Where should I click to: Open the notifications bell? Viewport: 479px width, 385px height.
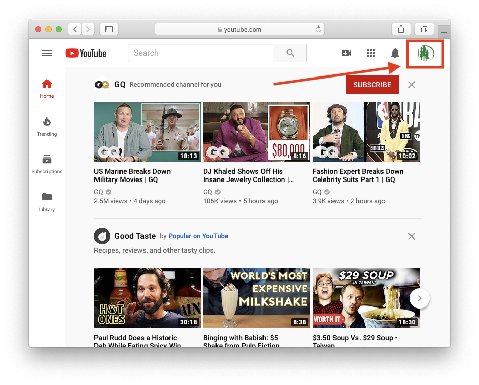(x=395, y=53)
